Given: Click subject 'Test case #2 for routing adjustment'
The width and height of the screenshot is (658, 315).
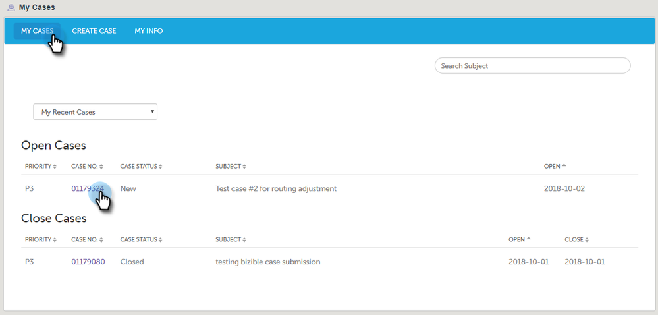Looking at the screenshot, I should point(276,188).
